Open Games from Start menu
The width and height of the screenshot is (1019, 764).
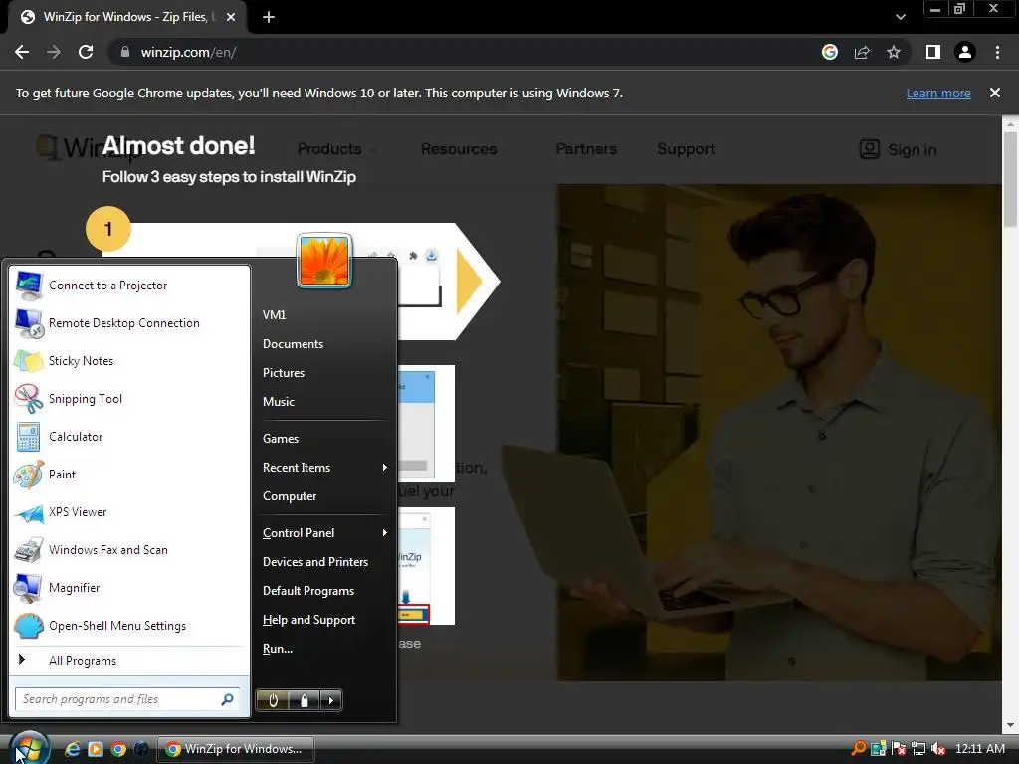click(x=325, y=439)
